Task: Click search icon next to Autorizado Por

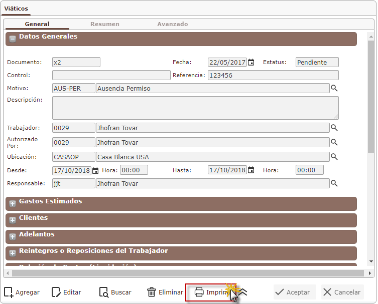Action: click(x=334, y=142)
